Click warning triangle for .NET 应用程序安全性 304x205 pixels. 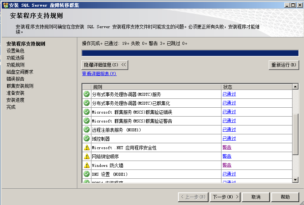[x=87, y=148]
